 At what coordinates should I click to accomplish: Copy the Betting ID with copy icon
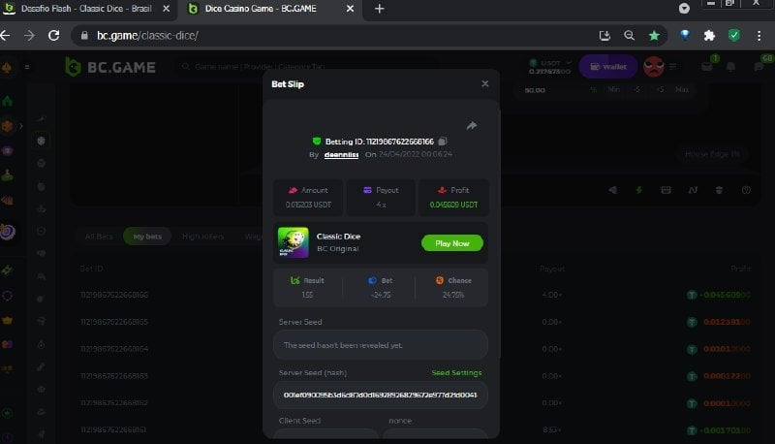pyautogui.click(x=443, y=142)
